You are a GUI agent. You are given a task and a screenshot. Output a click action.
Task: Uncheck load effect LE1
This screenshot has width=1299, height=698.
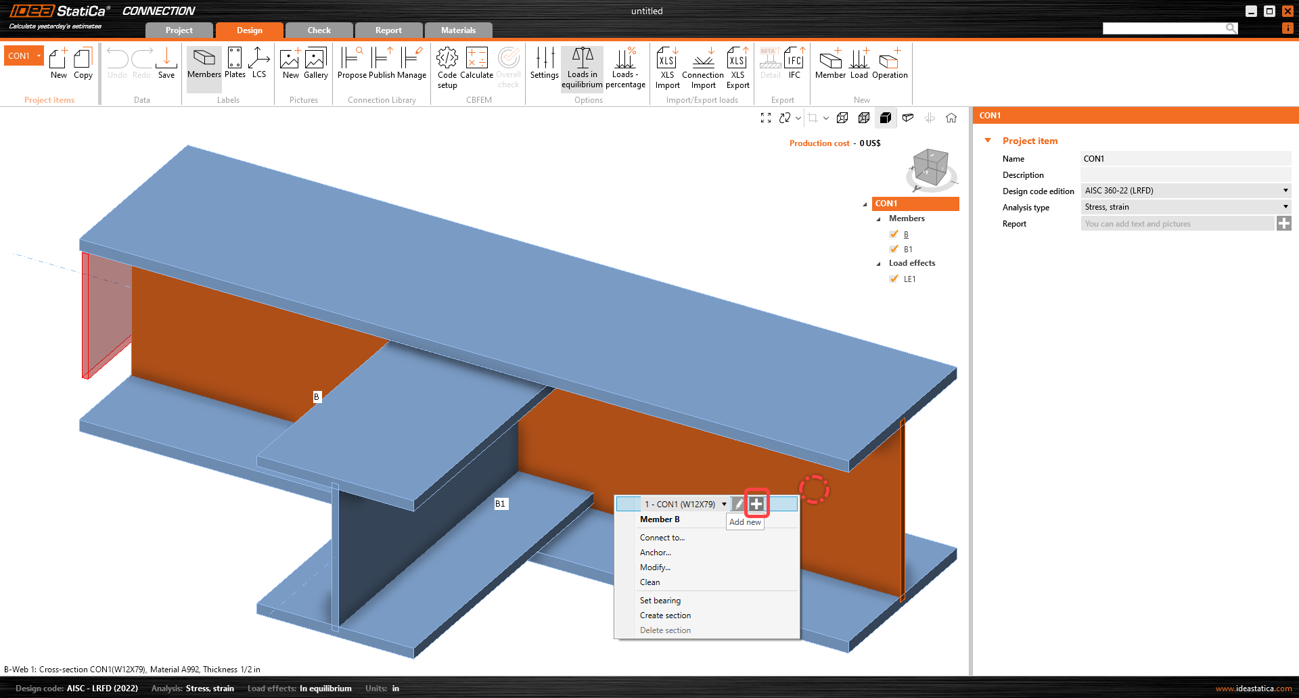894,279
